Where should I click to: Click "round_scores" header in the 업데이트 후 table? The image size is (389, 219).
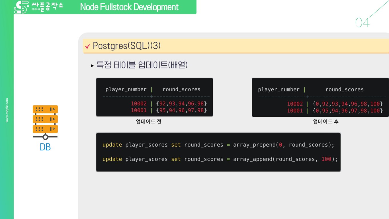pyautogui.click(x=345, y=90)
